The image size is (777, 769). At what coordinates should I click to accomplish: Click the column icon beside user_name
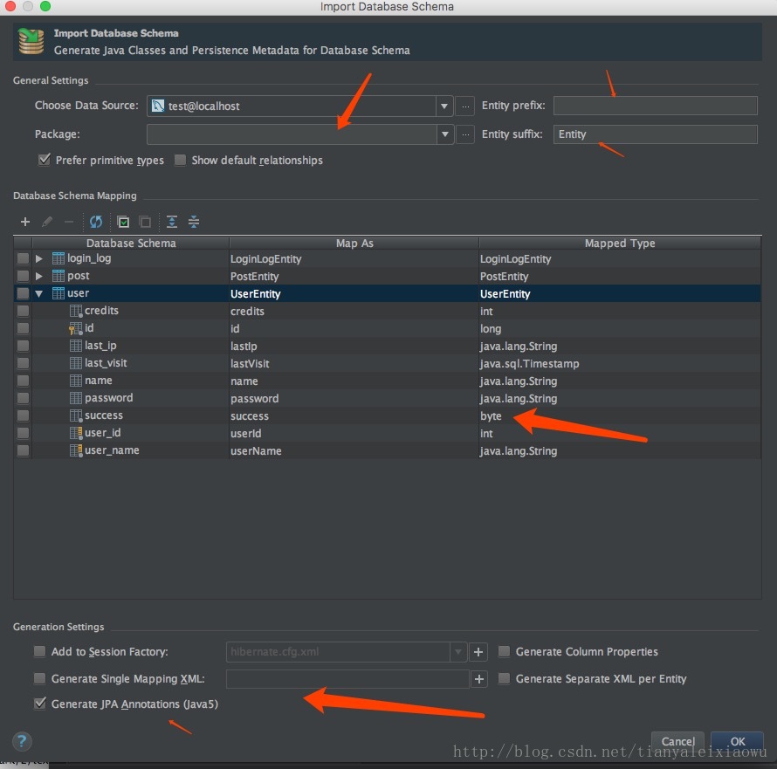coord(76,450)
